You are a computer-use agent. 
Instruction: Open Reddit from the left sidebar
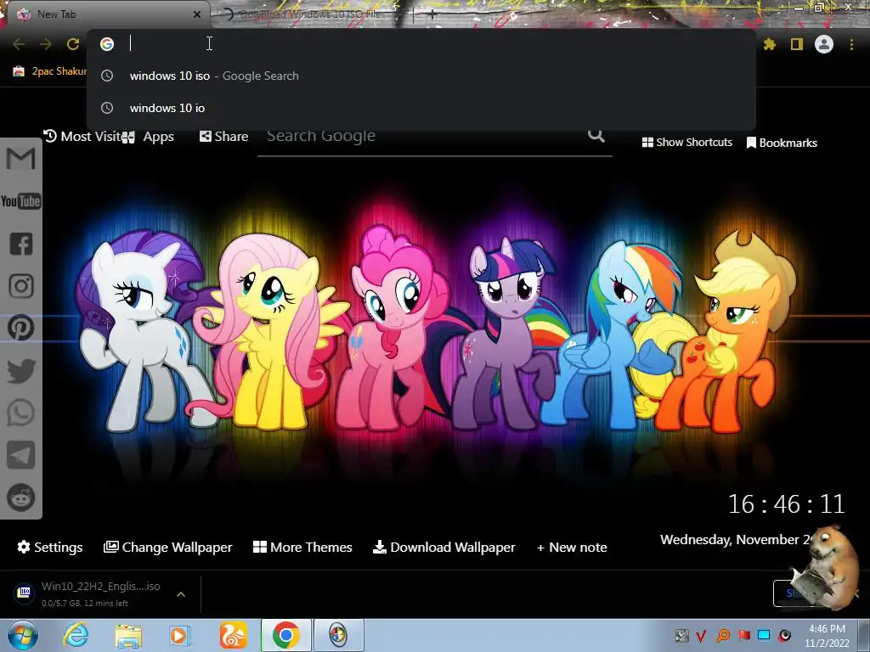[21, 497]
